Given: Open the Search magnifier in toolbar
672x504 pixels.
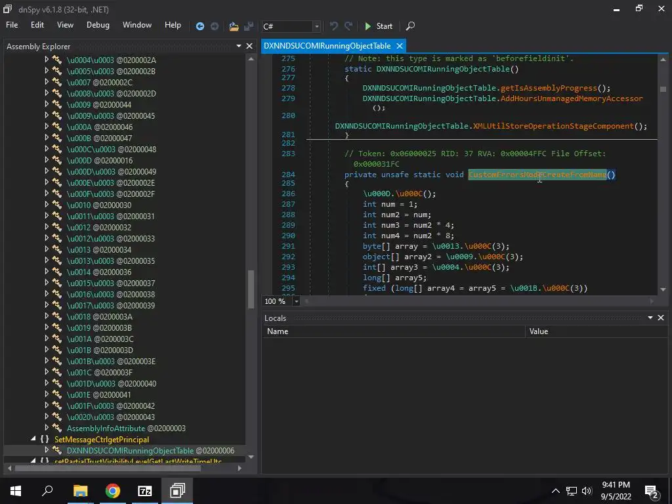Looking at the screenshot, I should tap(410, 26).
